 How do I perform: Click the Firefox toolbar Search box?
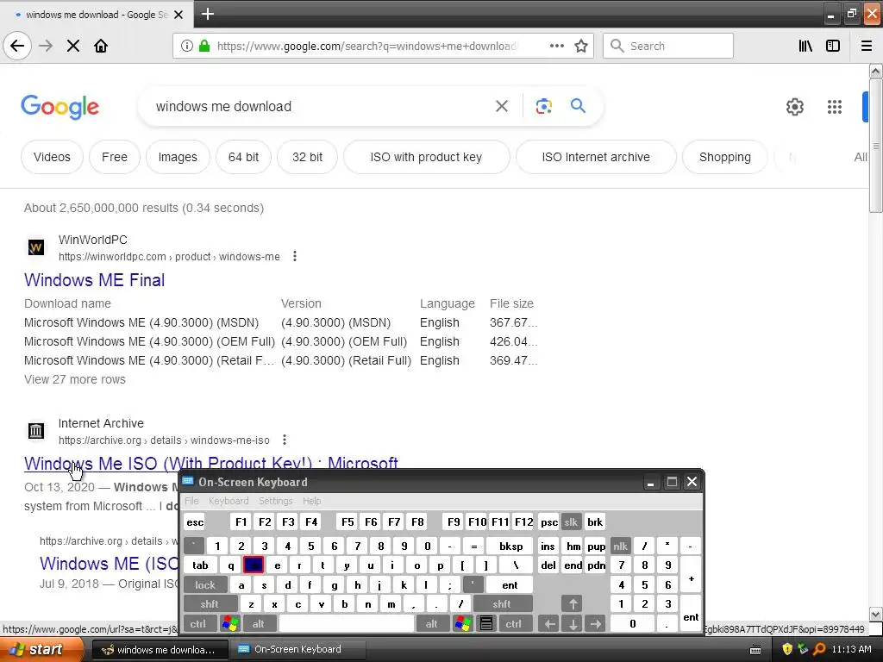click(x=668, y=46)
